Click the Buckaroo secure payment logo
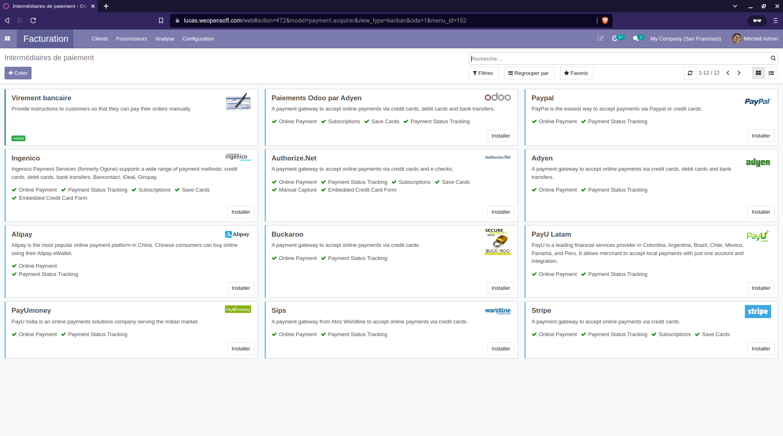Screen dimensions: 783x436 497,242
